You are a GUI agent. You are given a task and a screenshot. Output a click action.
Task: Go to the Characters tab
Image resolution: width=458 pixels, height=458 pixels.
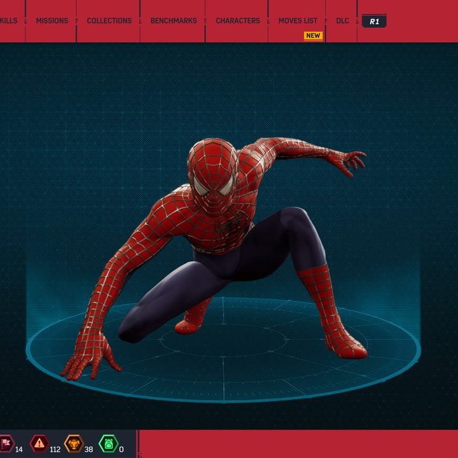[238, 21]
